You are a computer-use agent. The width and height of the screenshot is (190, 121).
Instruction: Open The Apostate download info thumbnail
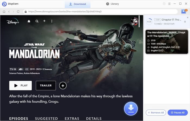167,42
